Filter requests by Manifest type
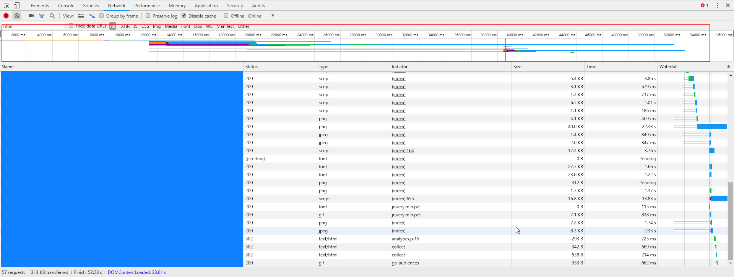734x277 pixels. (x=225, y=26)
